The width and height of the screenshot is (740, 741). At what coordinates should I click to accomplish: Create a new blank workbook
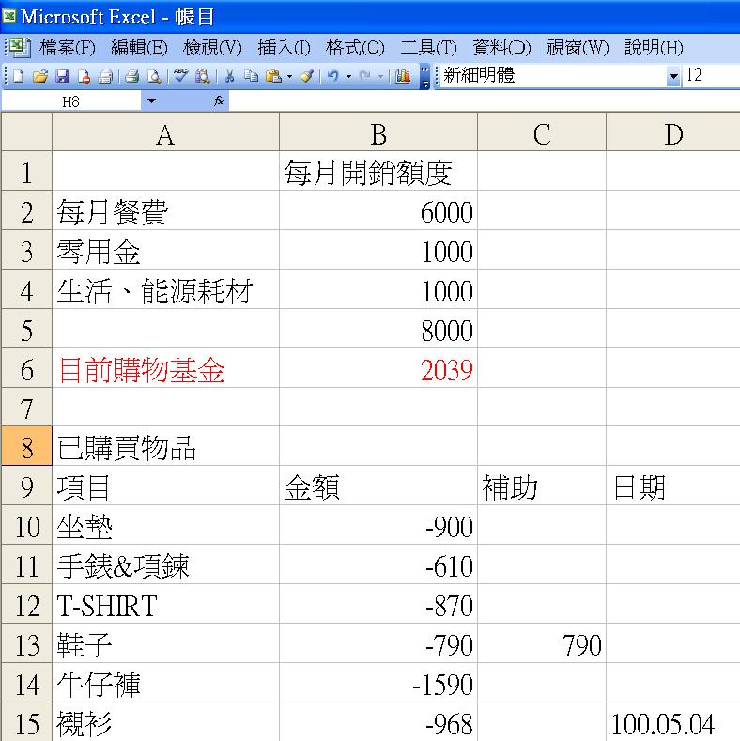[18, 76]
